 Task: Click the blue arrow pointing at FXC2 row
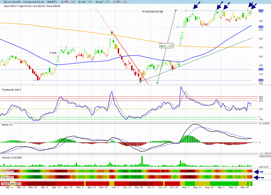tap(259, 177)
